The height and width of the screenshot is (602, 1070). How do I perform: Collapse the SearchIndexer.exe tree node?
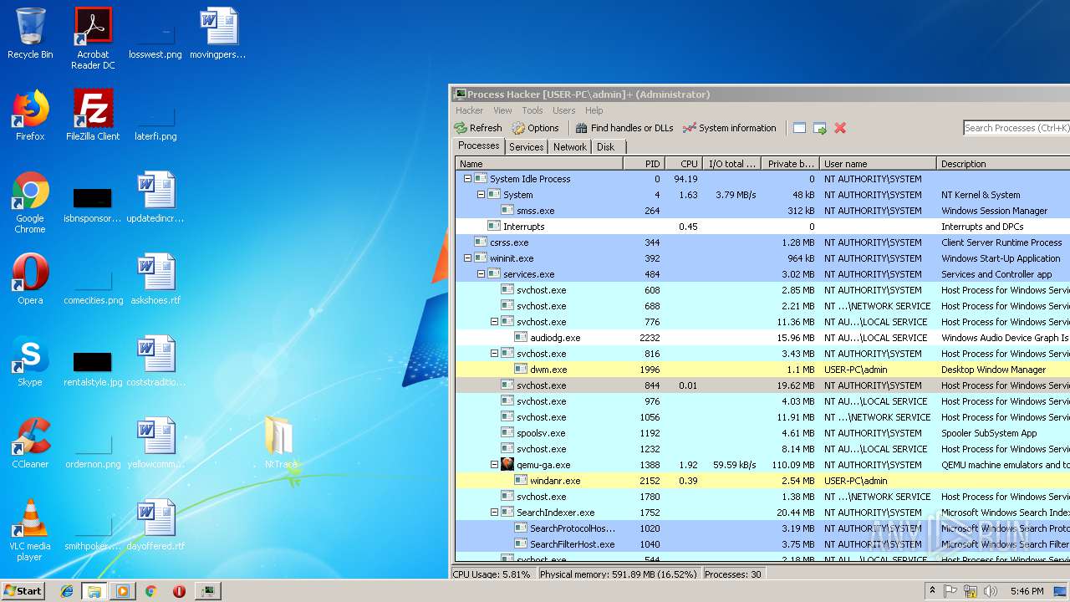point(494,512)
